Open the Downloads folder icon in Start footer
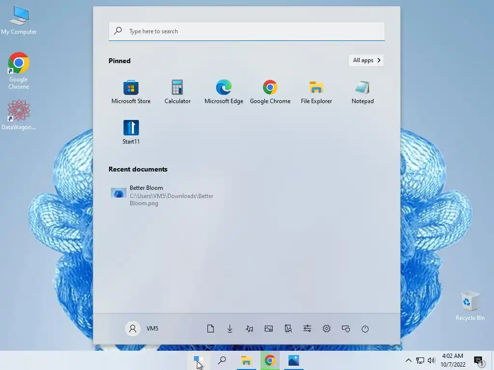This screenshot has height=370, width=494. tap(230, 329)
